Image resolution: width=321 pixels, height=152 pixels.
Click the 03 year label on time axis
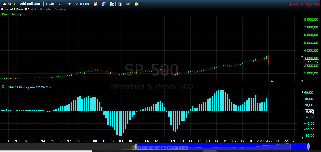pos(121,141)
